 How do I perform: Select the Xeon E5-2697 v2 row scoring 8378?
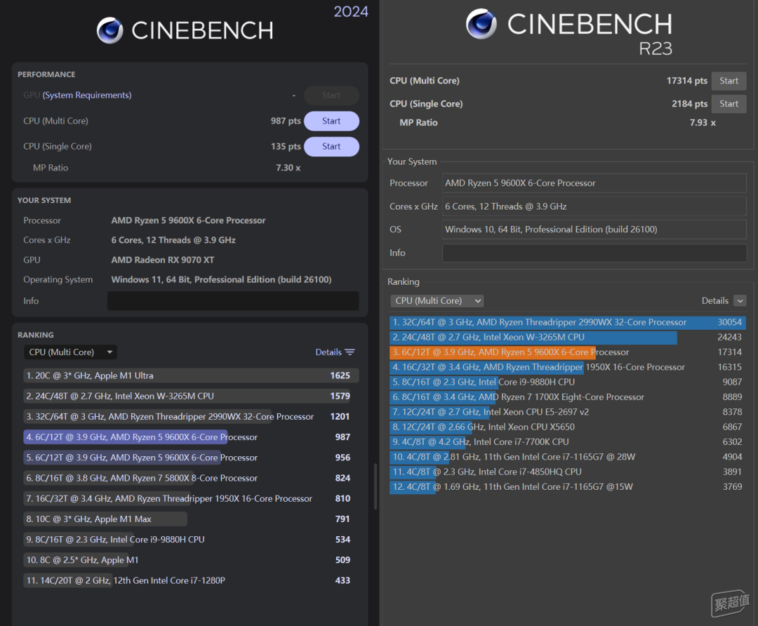568,413
